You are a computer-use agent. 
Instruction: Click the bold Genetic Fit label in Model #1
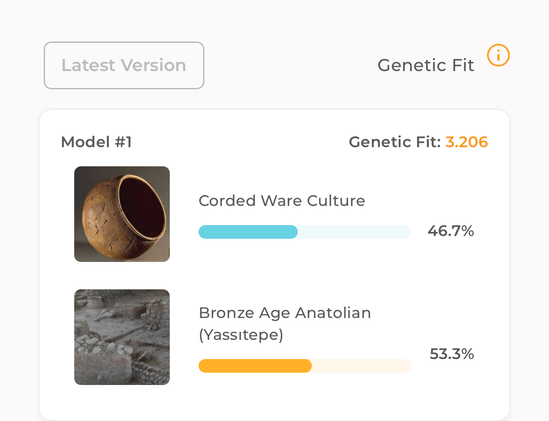pos(394,142)
